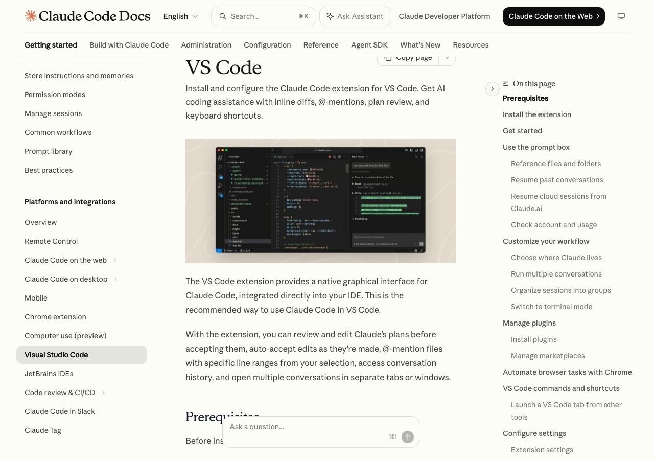
Task: Click the Ask Assistant sparkle icon
Action: click(330, 16)
